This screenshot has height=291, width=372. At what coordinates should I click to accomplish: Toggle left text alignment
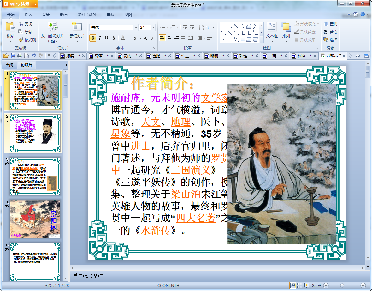pos(162,38)
